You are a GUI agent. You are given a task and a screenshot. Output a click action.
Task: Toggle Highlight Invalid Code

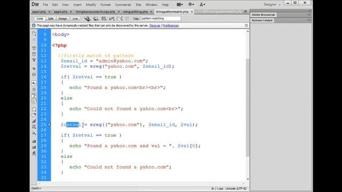tap(34, 89)
